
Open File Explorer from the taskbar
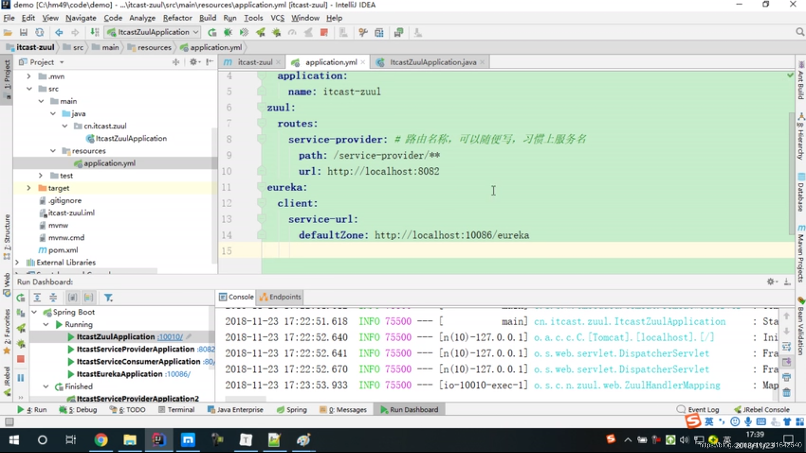coord(130,440)
